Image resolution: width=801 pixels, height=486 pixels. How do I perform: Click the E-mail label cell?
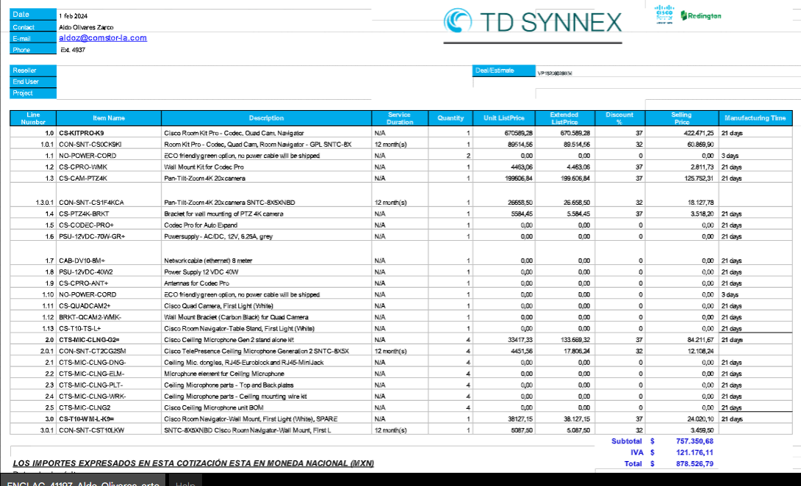click(33, 38)
